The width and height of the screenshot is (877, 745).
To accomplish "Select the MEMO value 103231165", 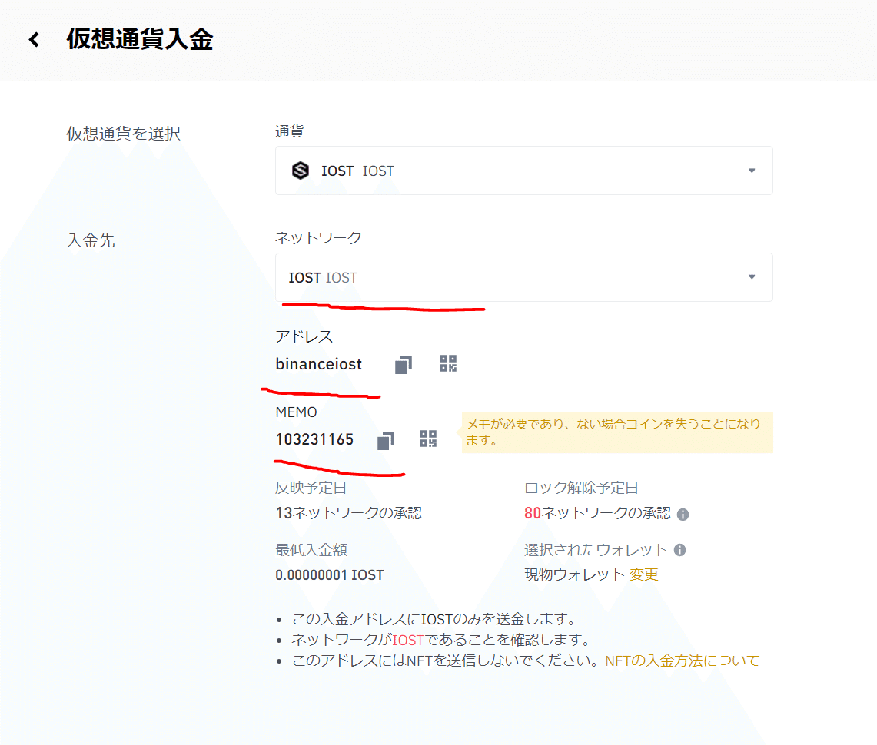I will (x=314, y=440).
